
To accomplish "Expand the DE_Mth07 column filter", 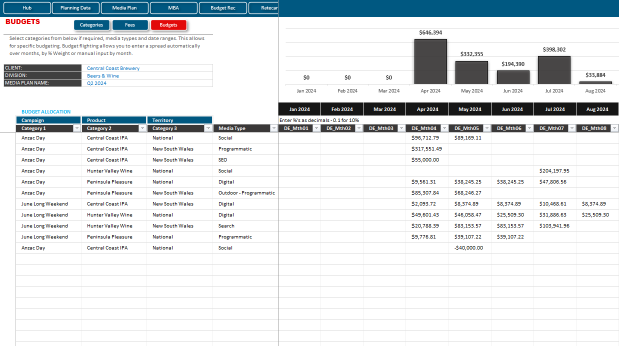I will click(x=572, y=128).
